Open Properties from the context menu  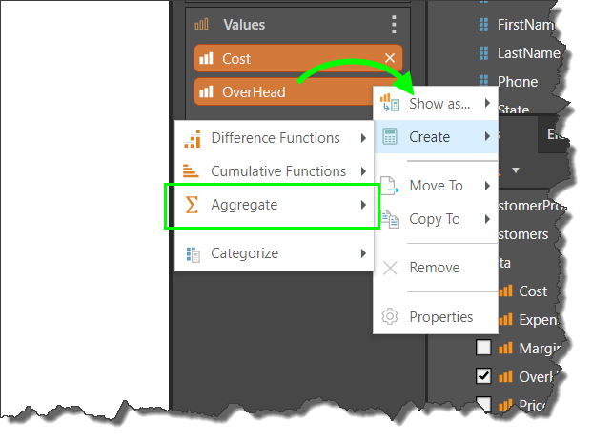(440, 316)
